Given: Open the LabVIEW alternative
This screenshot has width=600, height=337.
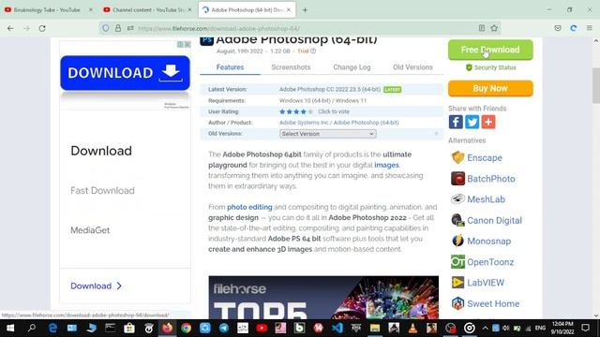Looking at the screenshot, I should coord(486,283).
